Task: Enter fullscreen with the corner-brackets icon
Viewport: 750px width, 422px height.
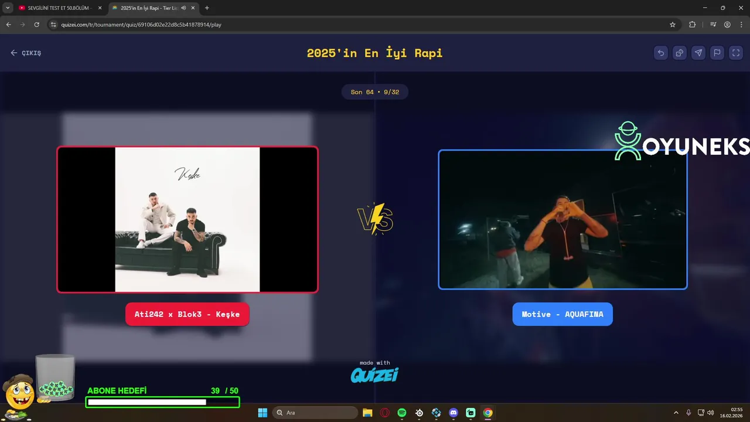Action: [736, 53]
